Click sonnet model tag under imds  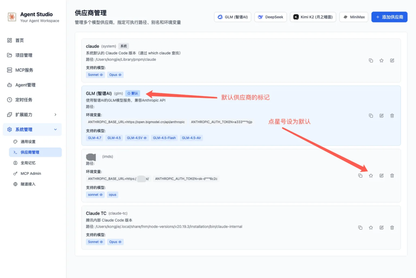95,195
